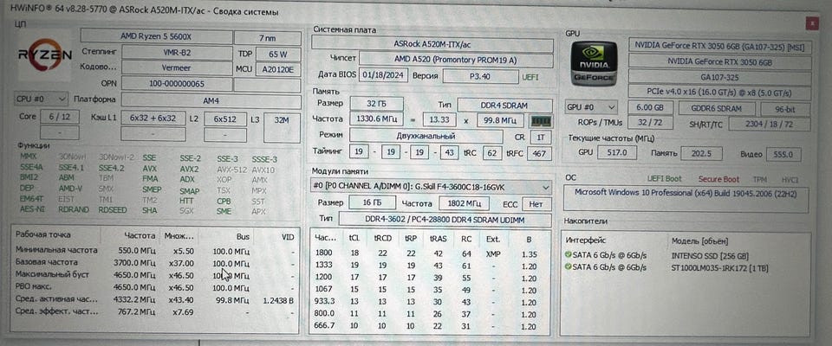Click the AM4 platform field
Viewport: 832px width, 346px height.
coord(211,99)
